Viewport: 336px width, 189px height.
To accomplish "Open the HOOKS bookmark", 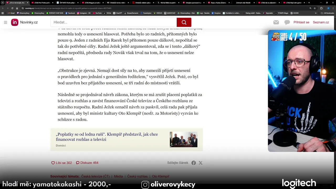I will tap(295, 13).
